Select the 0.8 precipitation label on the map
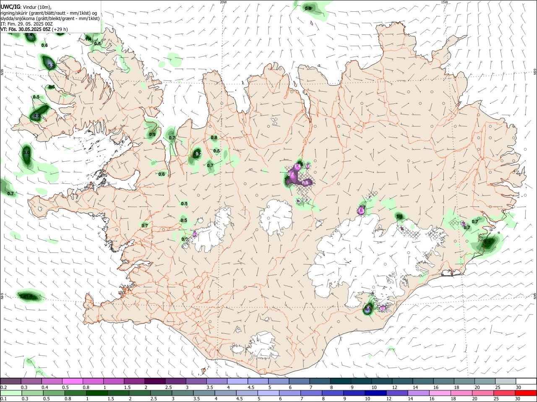 214,137
